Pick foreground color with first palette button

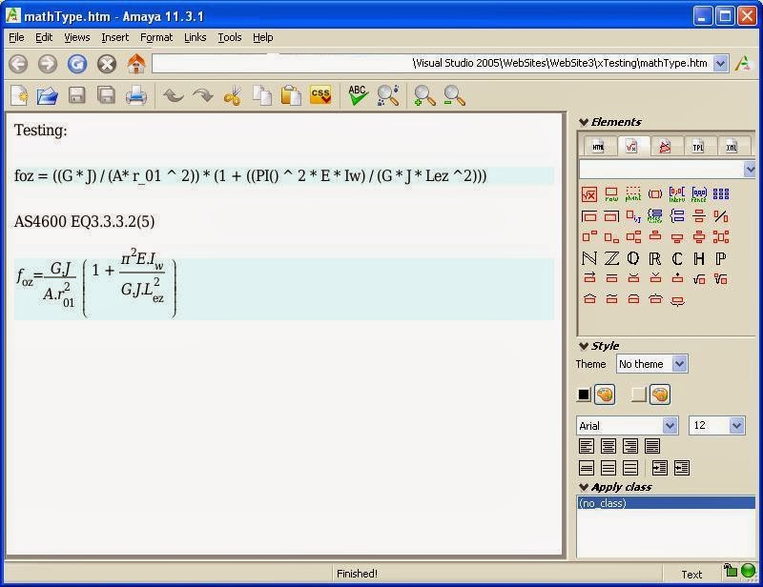coord(605,395)
